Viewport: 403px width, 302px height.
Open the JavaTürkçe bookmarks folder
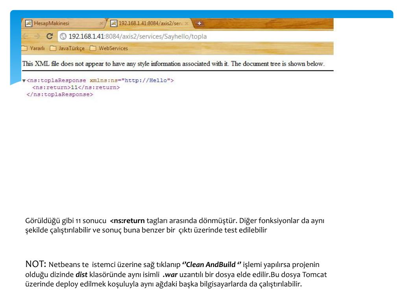(x=67, y=48)
